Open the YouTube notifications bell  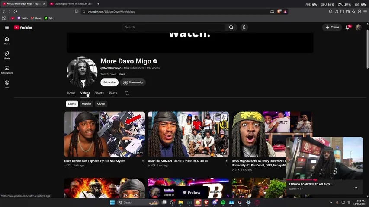point(347,28)
